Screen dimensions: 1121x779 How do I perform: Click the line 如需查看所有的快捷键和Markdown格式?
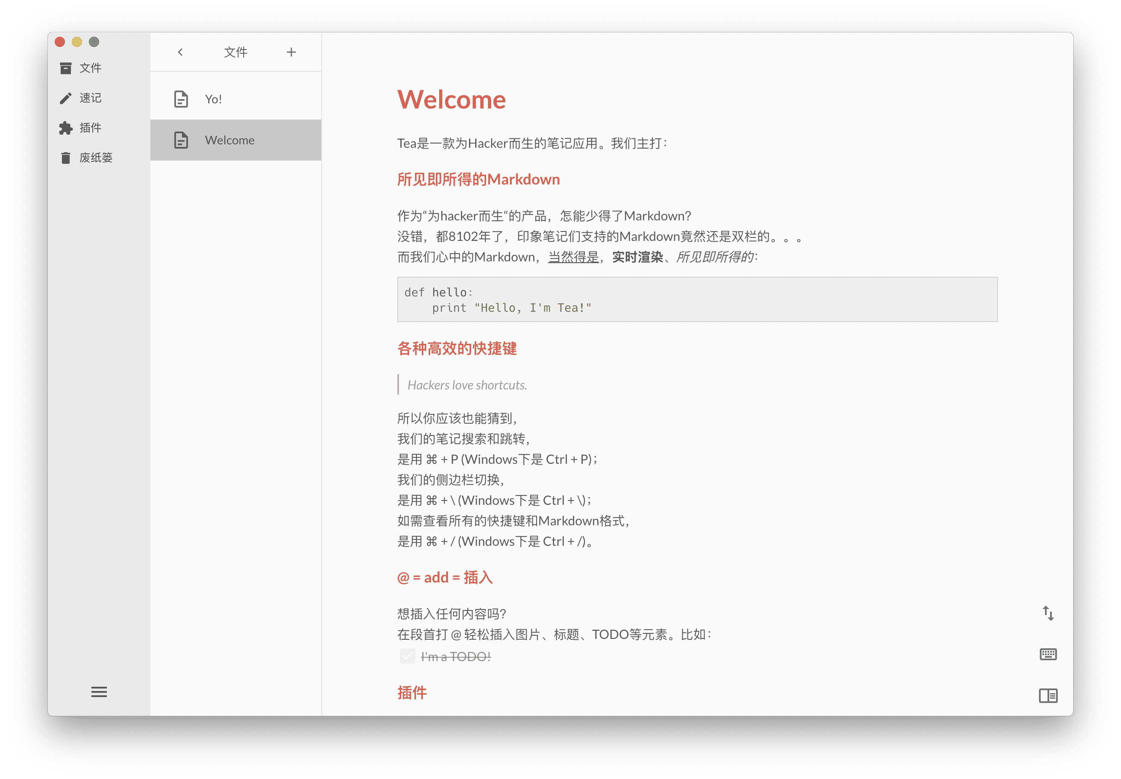(514, 521)
